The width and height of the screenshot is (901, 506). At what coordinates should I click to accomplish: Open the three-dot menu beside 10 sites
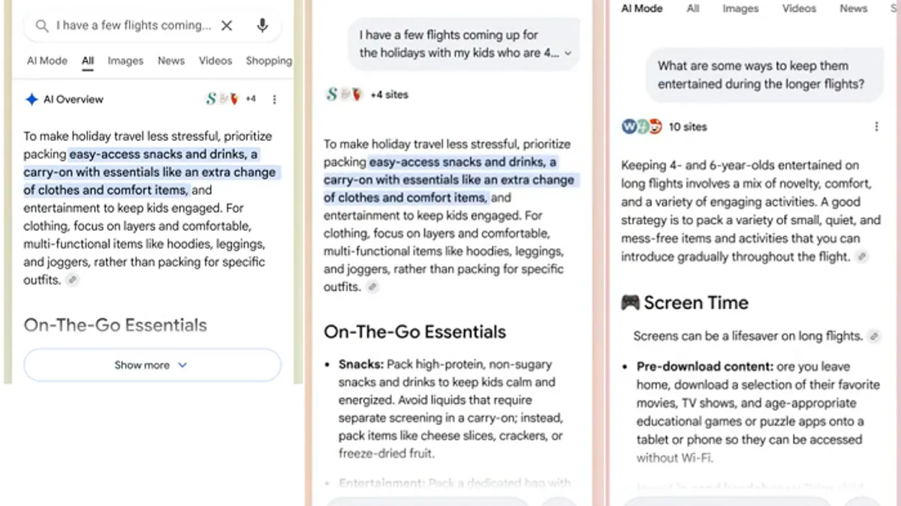point(877,126)
